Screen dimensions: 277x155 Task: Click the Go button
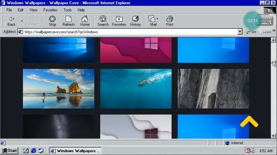[251, 31]
